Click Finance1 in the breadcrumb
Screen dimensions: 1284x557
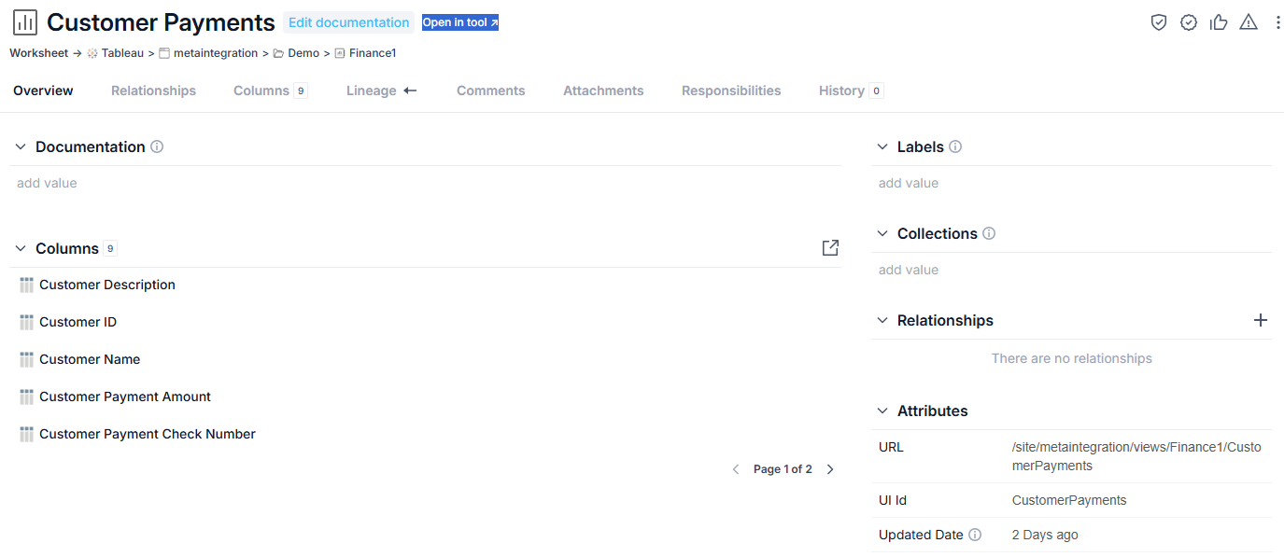coord(373,53)
